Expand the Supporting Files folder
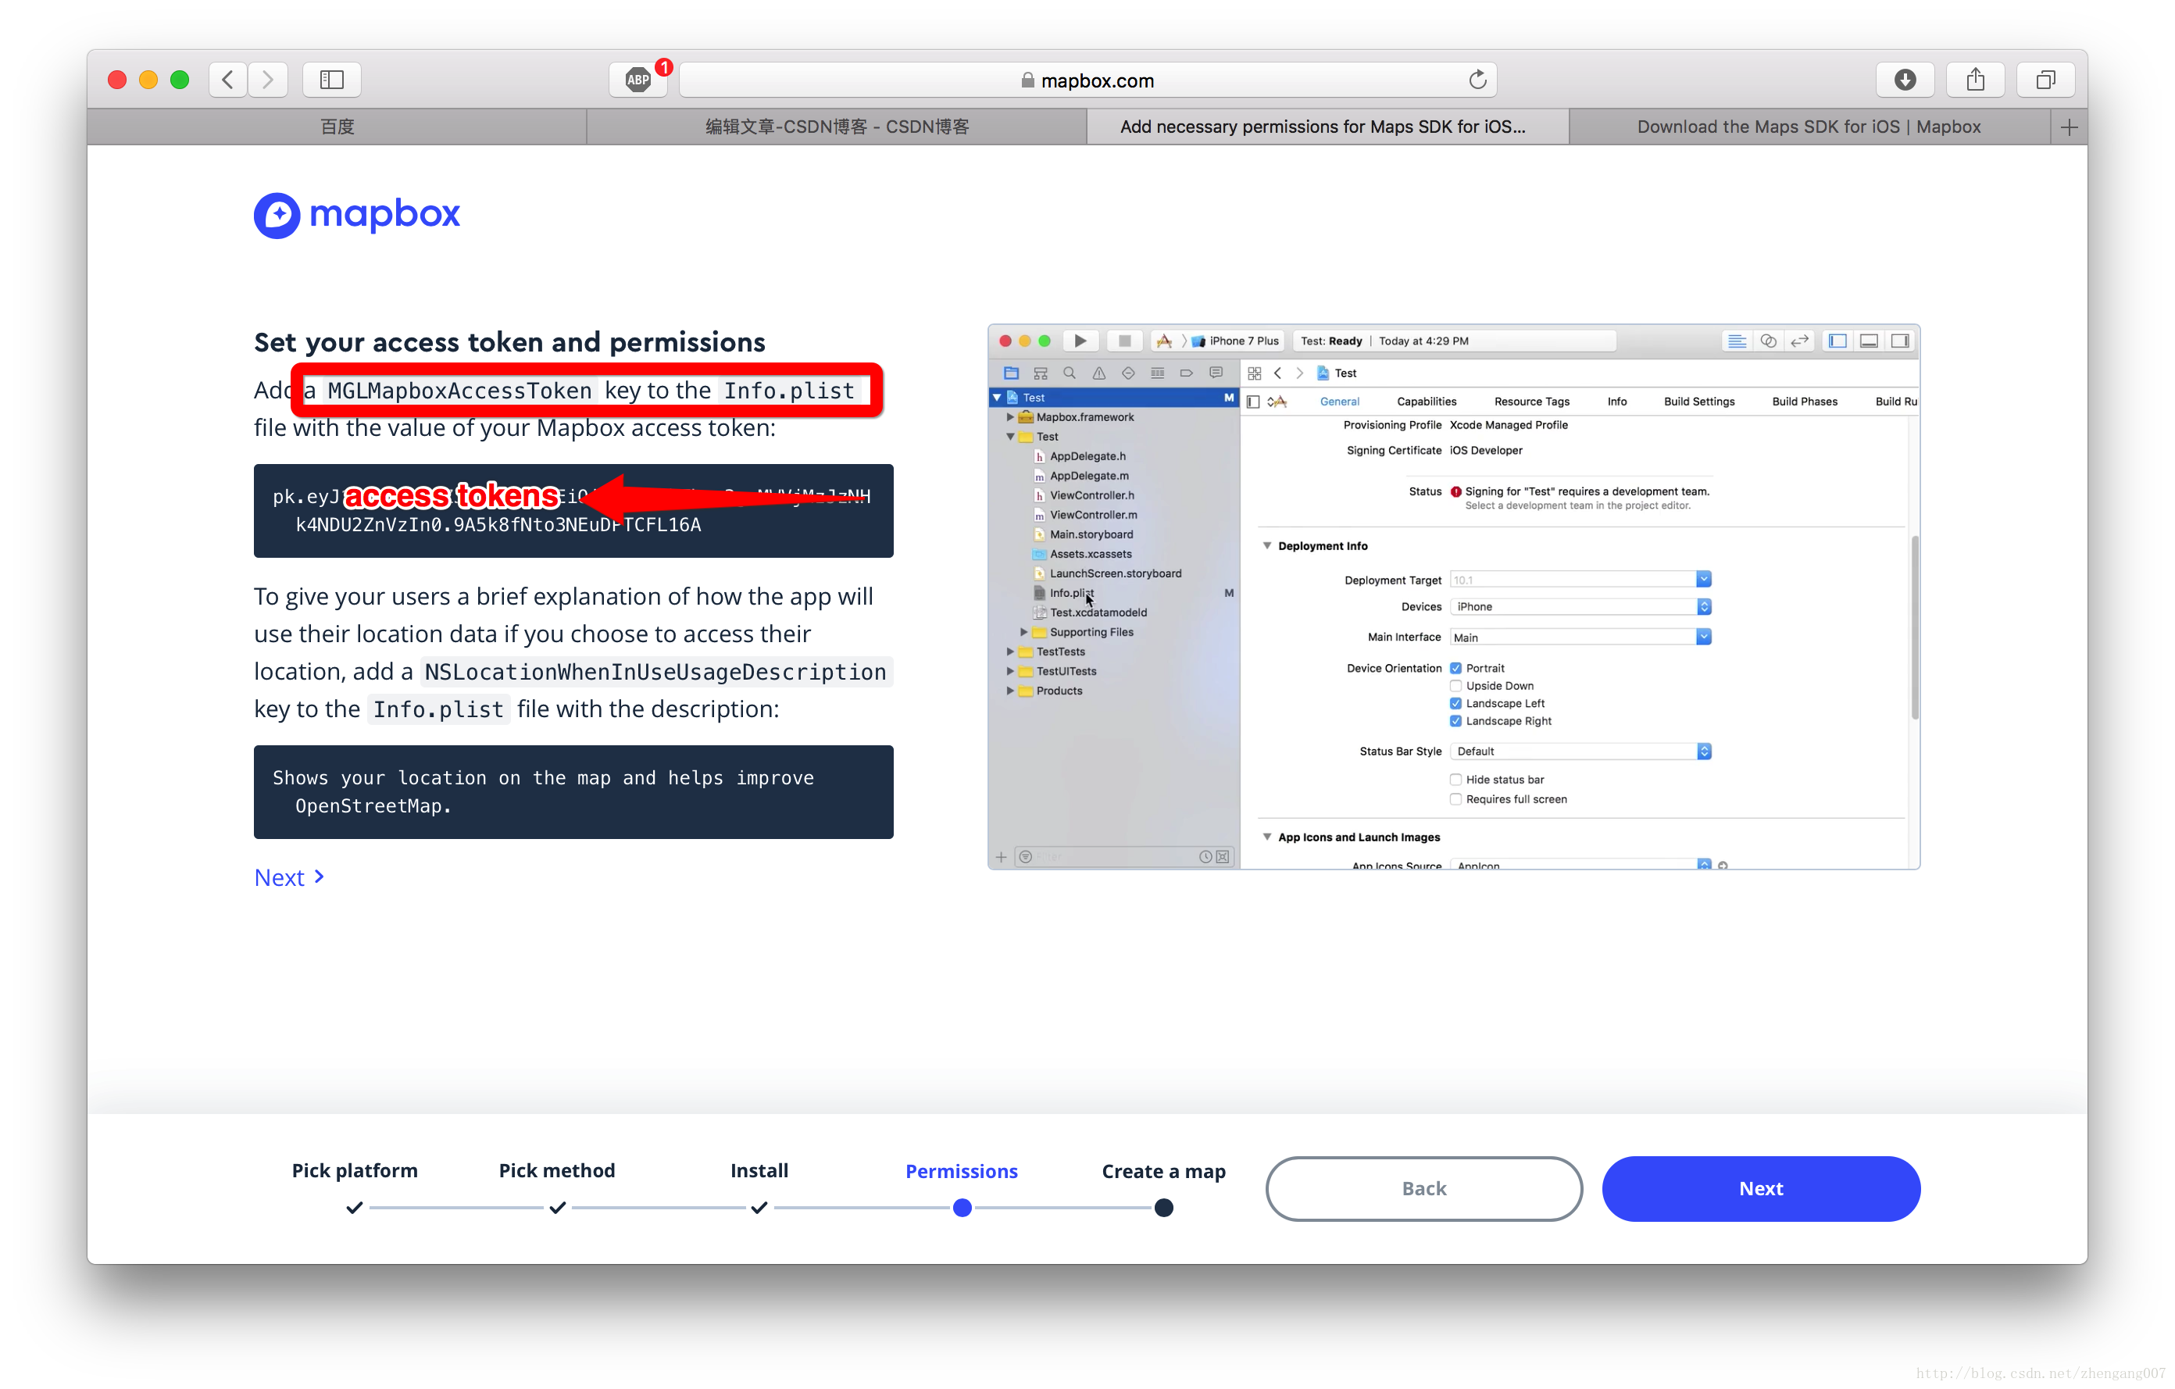Viewport: 2175px width, 1389px height. coord(1023,632)
